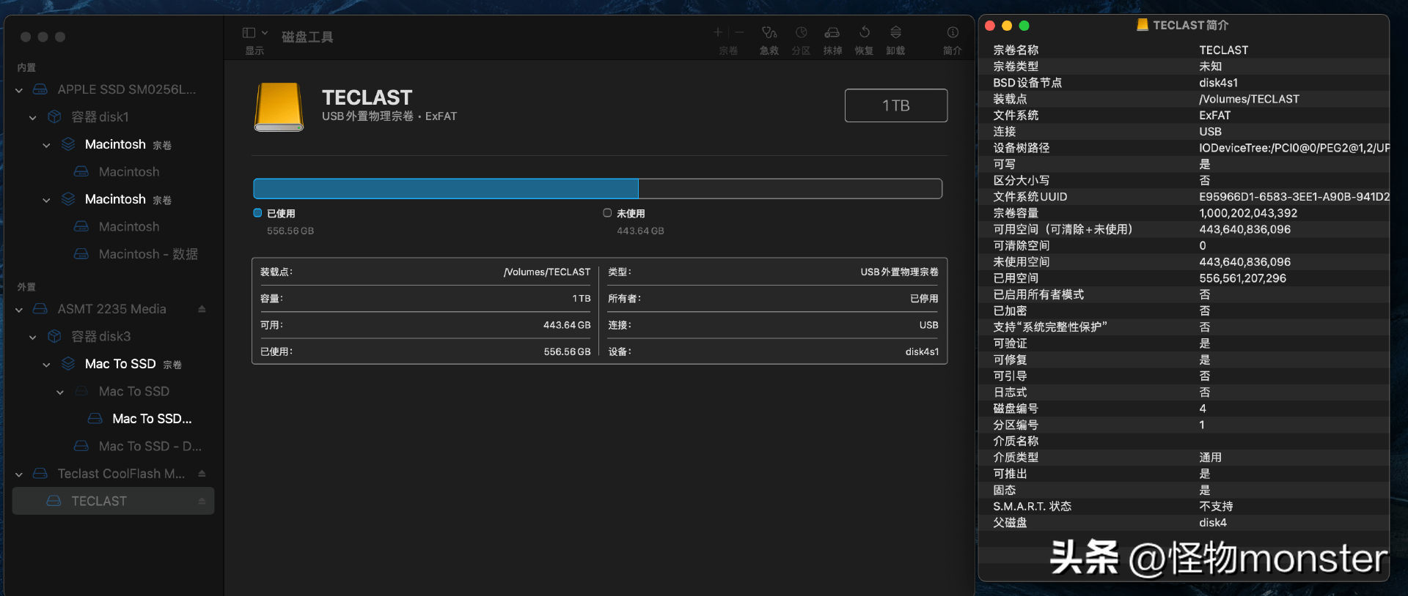Open the Partition (分区) tool
The width and height of the screenshot is (1408, 596).
click(801, 32)
